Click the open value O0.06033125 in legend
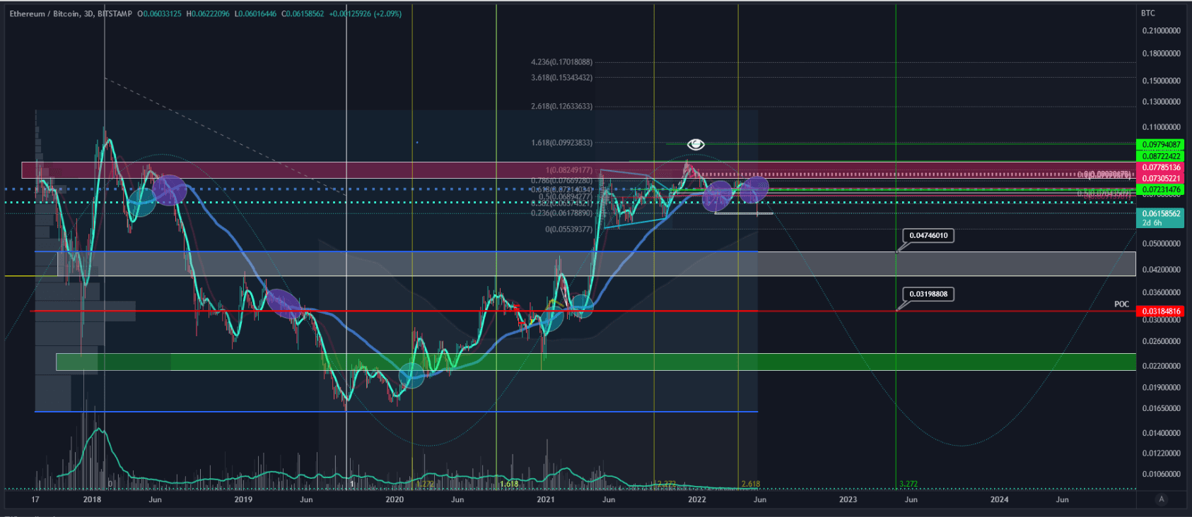 click(x=159, y=13)
